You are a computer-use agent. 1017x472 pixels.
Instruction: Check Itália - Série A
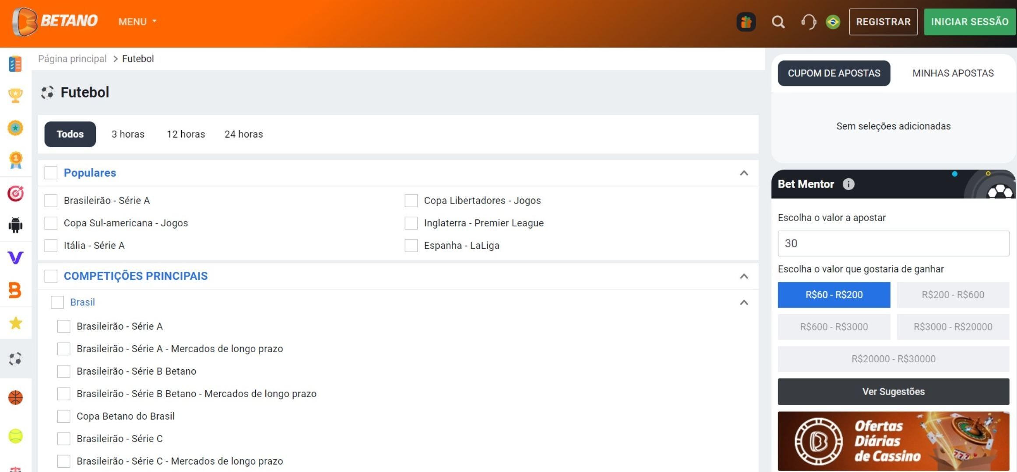click(51, 246)
